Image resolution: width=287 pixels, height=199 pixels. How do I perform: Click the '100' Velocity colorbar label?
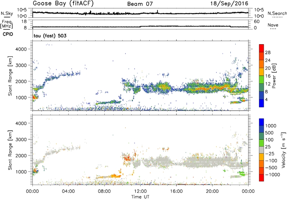(269, 140)
